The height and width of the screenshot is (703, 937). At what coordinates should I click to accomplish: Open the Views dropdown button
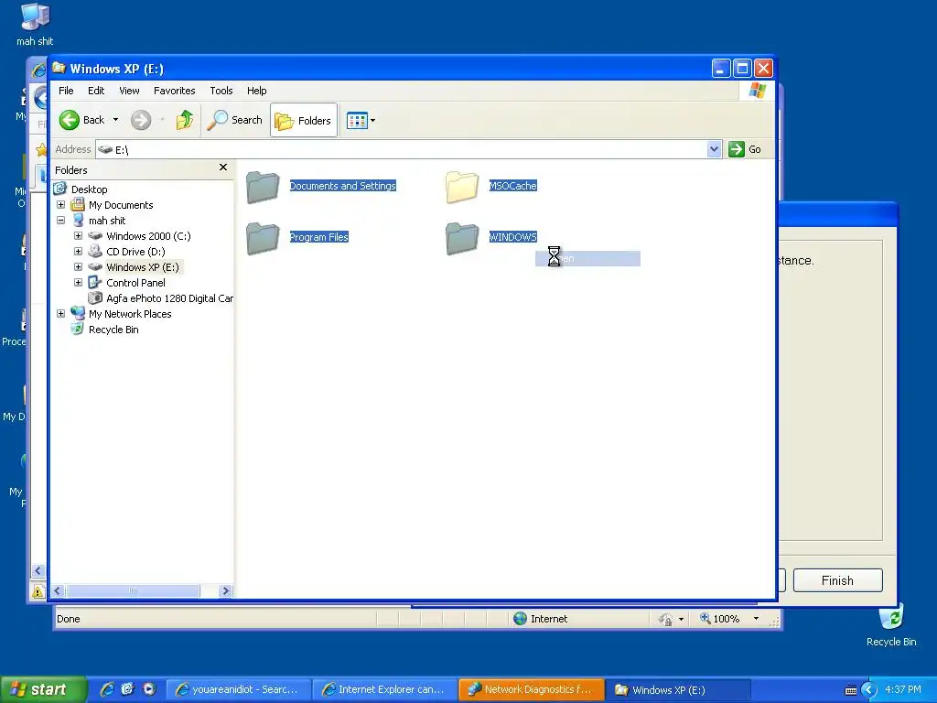(x=361, y=120)
